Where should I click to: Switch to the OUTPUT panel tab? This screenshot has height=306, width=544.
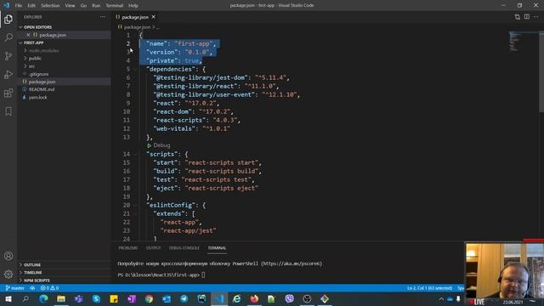(153, 247)
